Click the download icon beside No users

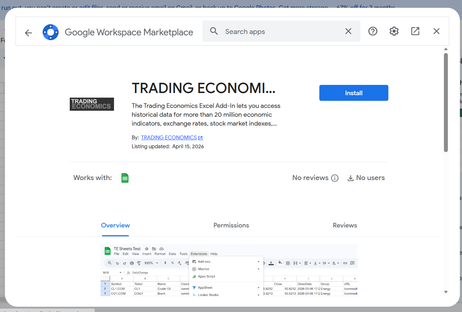click(x=350, y=178)
